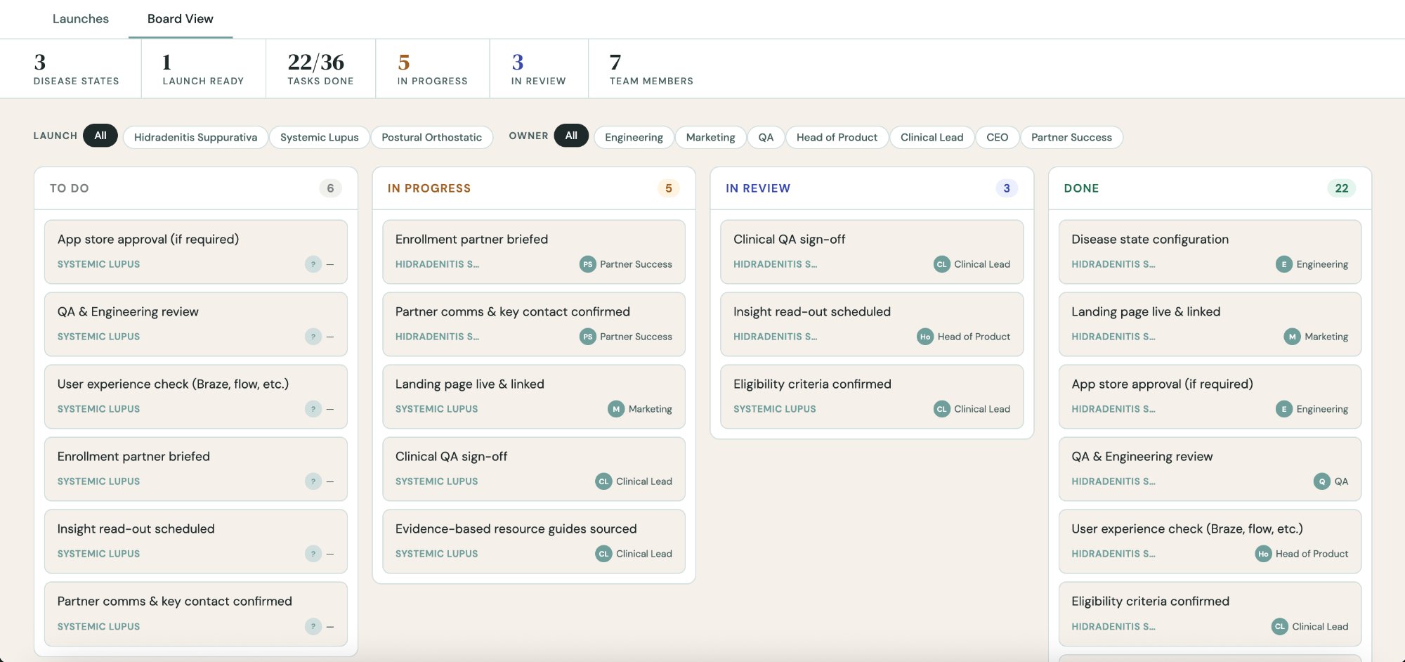This screenshot has height=662, width=1405.
Task: Click the QA avatar on completed QA & Engineering review
Action: click(x=1321, y=481)
